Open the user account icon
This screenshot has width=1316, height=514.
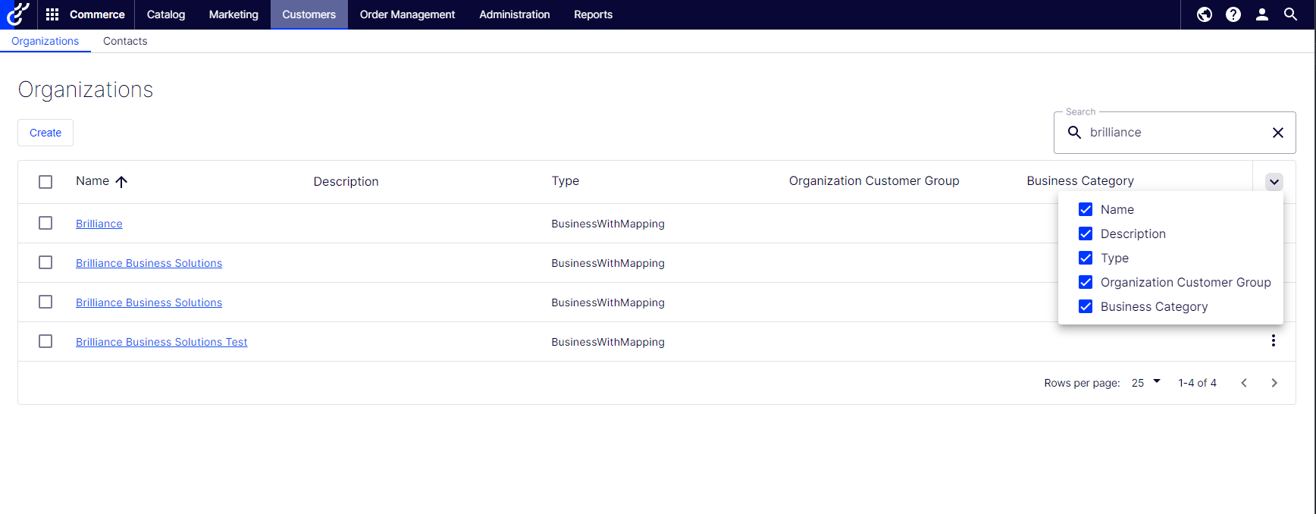point(1262,14)
